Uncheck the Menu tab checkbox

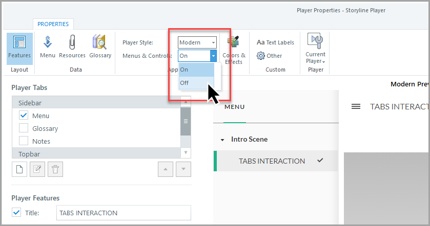coord(24,116)
